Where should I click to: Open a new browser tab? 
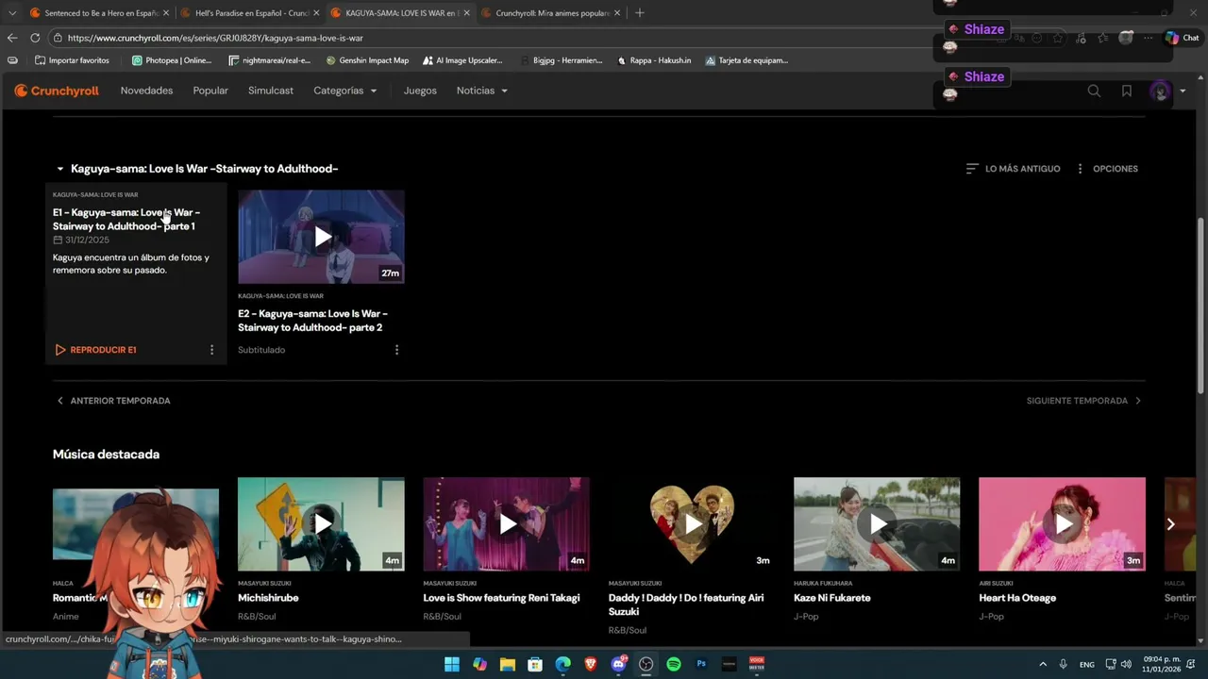[640, 13]
